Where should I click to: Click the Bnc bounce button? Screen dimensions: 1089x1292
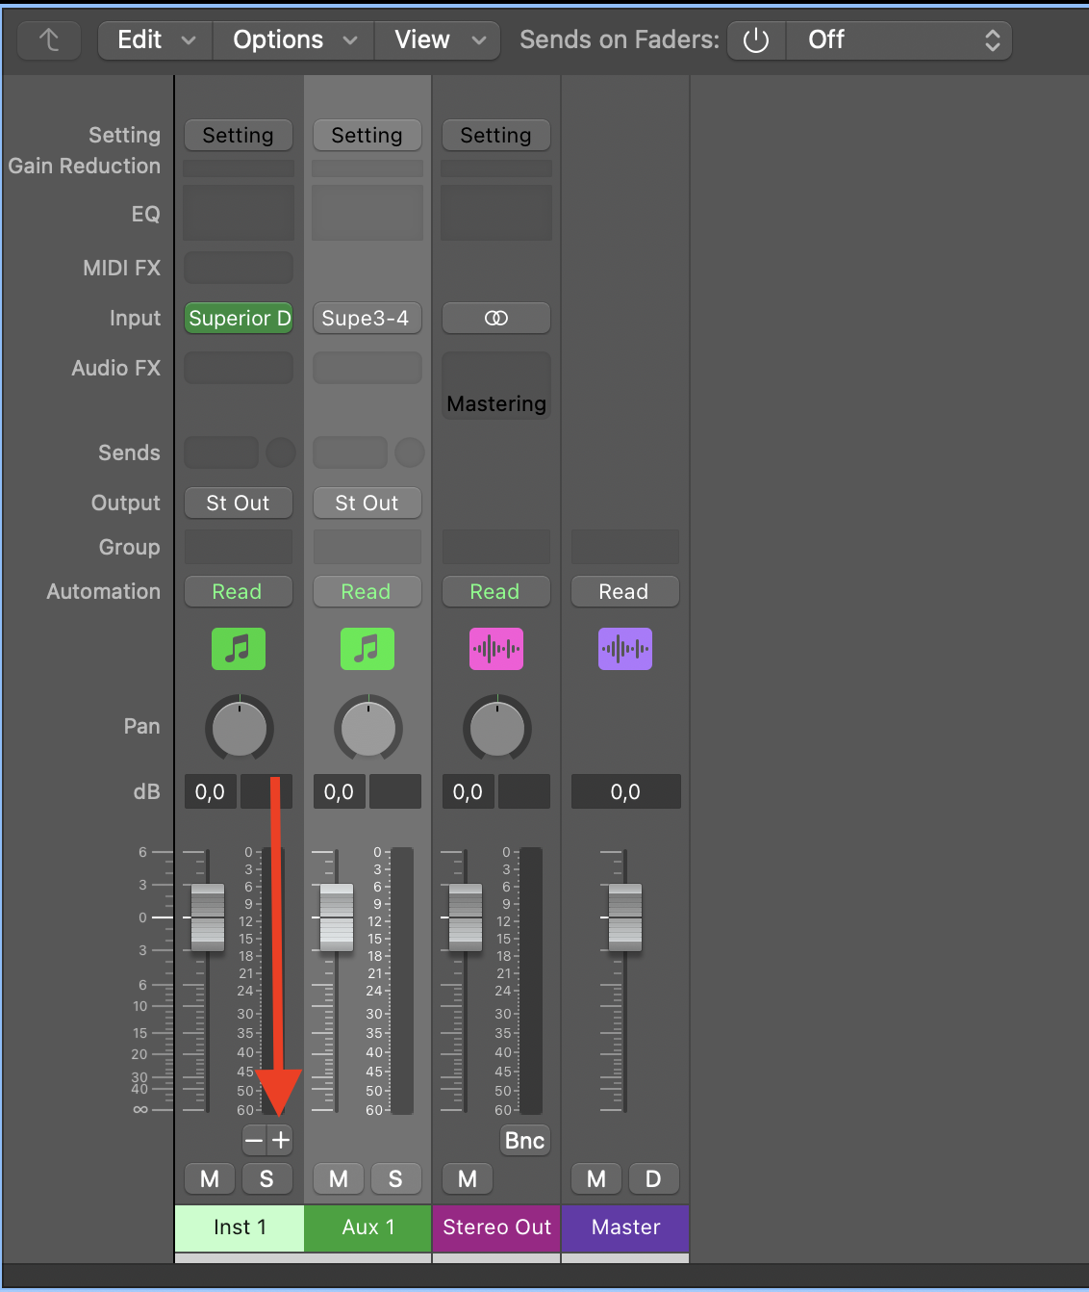(x=524, y=1141)
